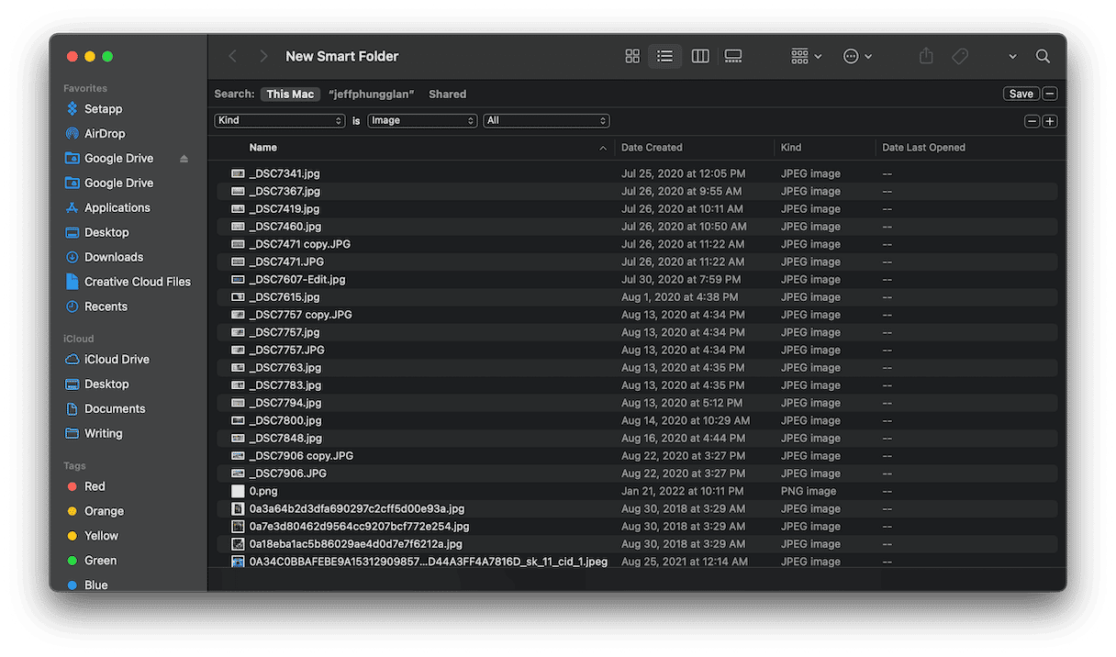Image resolution: width=1116 pixels, height=657 pixels.
Task: Sort files by Date Created column
Action: coord(652,147)
